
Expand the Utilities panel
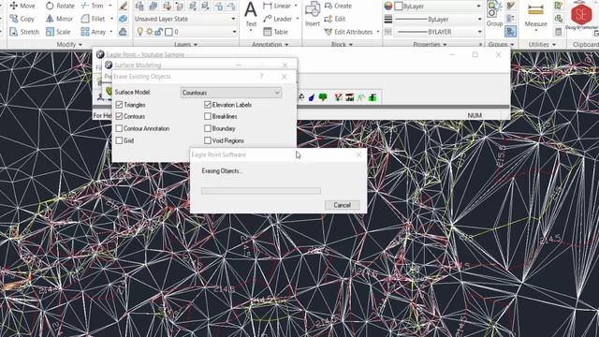[x=542, y=45]
